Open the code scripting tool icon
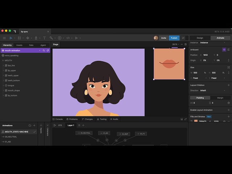Viewport: 232px width, 174px height. pyautogui.click(x=68, y=38)
